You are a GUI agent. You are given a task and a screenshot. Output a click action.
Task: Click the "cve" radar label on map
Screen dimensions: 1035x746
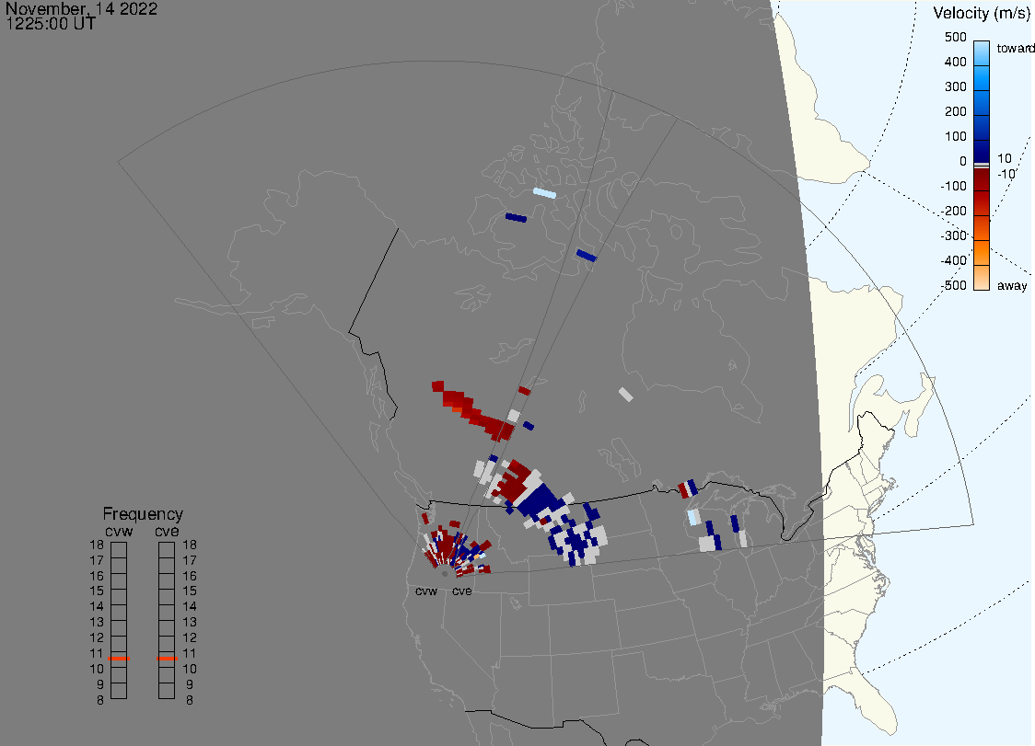pos(462,591)
